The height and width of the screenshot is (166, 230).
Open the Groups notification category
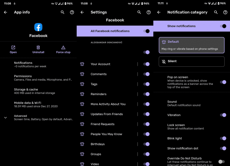click(x=96, y=154)
